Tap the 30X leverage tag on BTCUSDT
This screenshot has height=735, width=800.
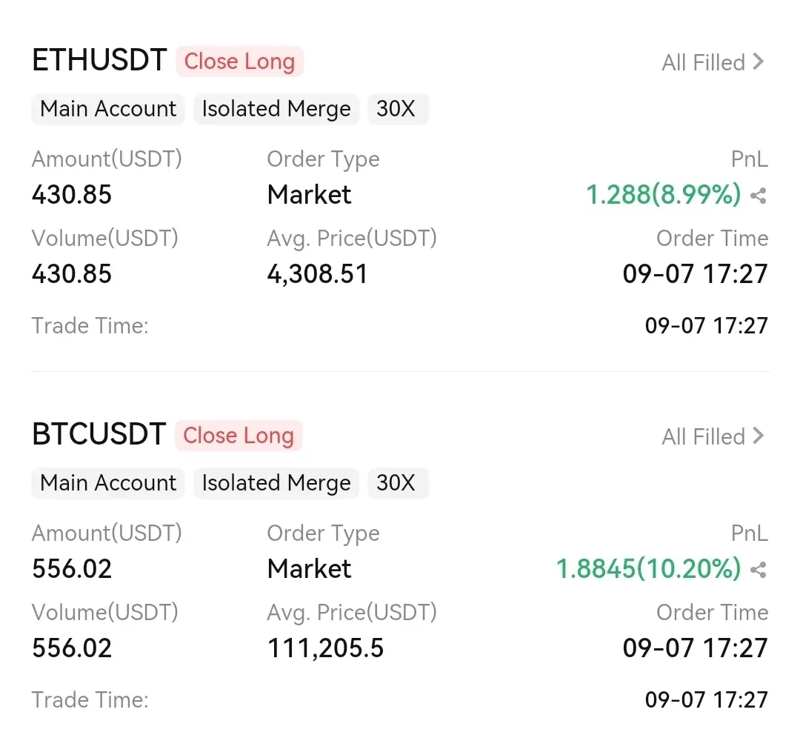[396, 483]
